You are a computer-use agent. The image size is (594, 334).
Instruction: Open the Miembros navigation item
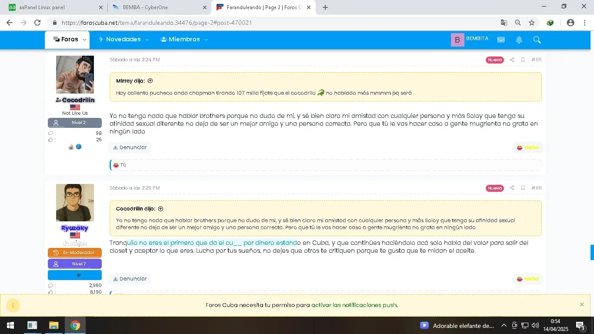coord(180,40)
